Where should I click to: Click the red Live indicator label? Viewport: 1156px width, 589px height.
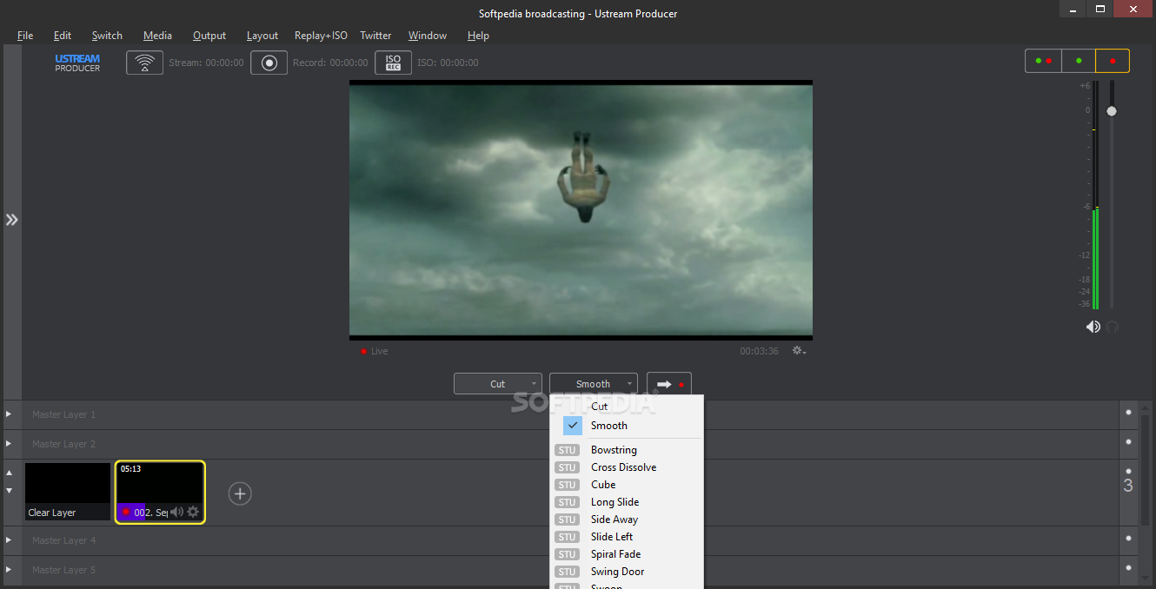pyautogui.click(x=375, y=351)
